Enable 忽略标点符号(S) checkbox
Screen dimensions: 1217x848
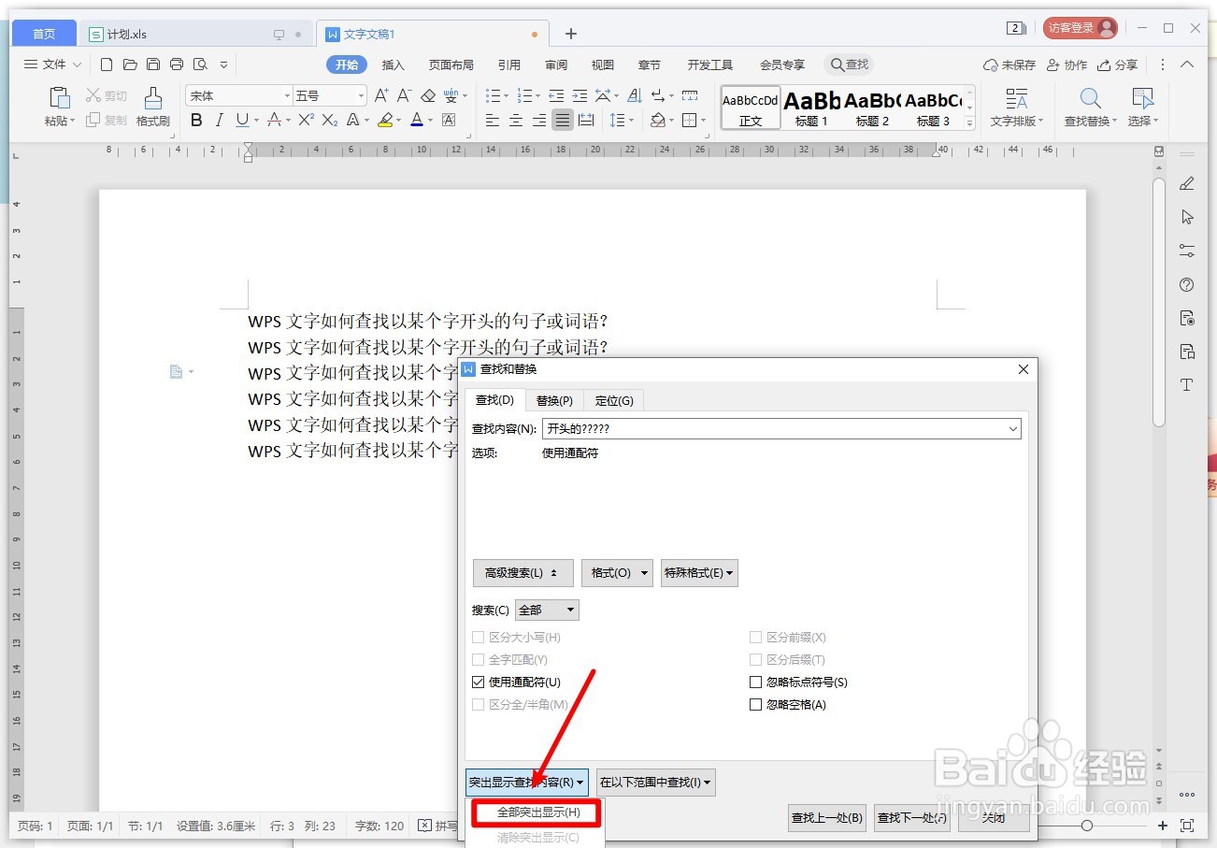[755, 683]
